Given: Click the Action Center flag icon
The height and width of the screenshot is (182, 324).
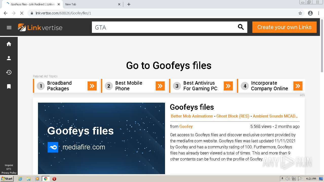Looking at the screenshot, I should pos(300,179).
